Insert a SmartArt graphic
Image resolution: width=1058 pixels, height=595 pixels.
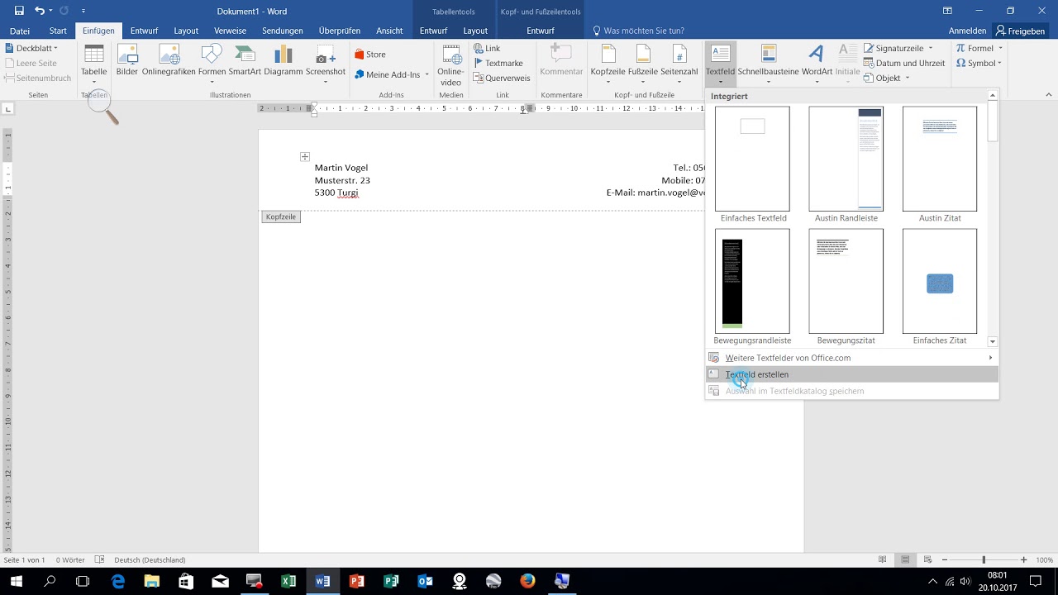click(x=245, y=60)
